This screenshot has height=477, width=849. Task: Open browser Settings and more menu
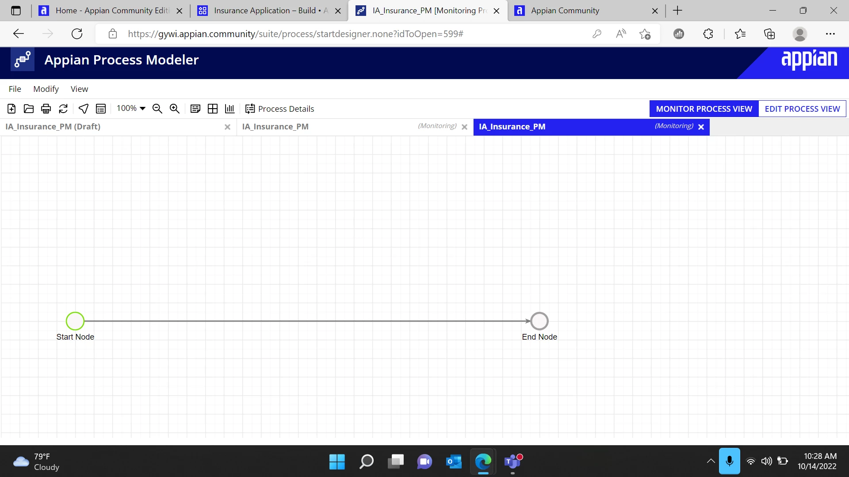coord(830,34)
